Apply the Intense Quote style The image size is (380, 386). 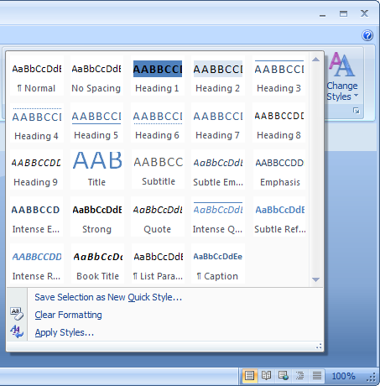tap(218, 216)
